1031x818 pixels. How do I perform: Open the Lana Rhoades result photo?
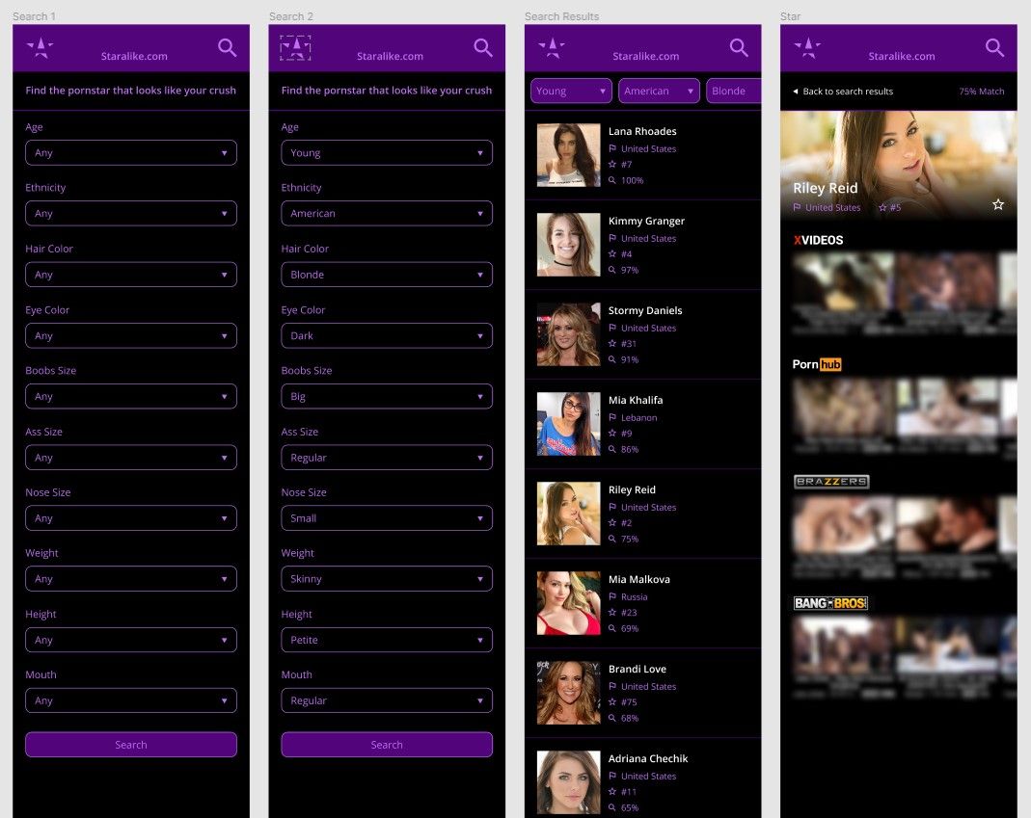[x=568, y=155]
